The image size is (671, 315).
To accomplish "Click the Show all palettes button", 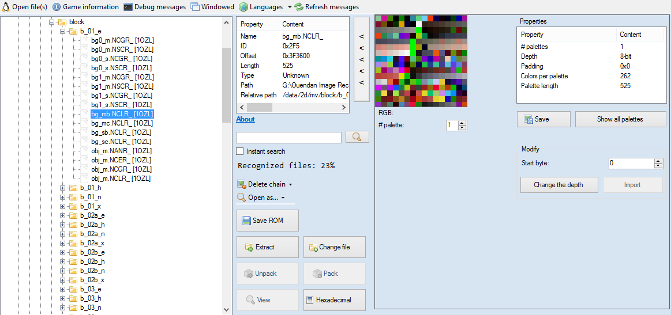I will [x=620, y=119].
